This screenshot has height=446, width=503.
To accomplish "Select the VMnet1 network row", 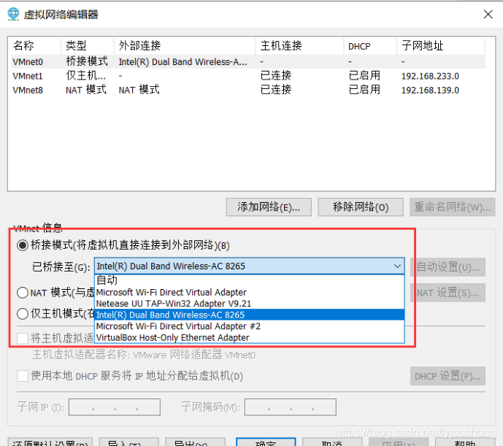I will (x=248, y=76).
